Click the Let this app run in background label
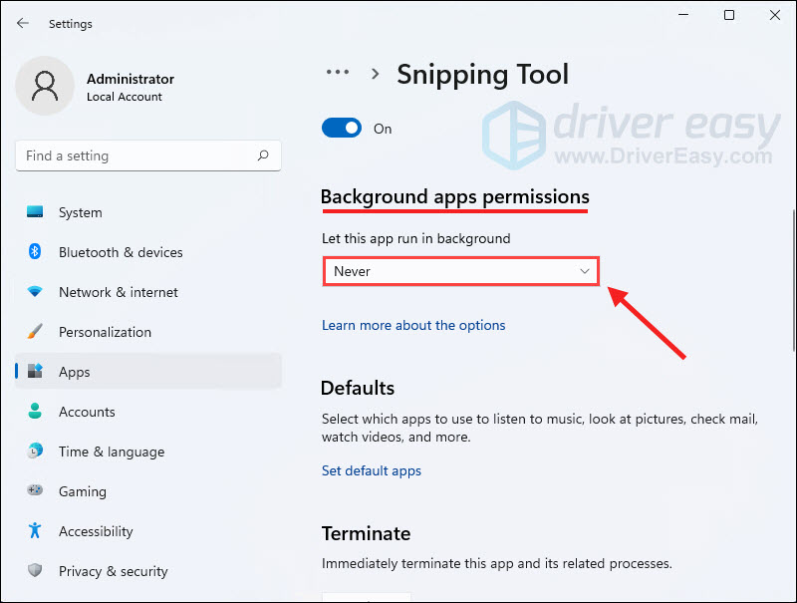This screenshot has width=797, height=603. tap(415, 238)
